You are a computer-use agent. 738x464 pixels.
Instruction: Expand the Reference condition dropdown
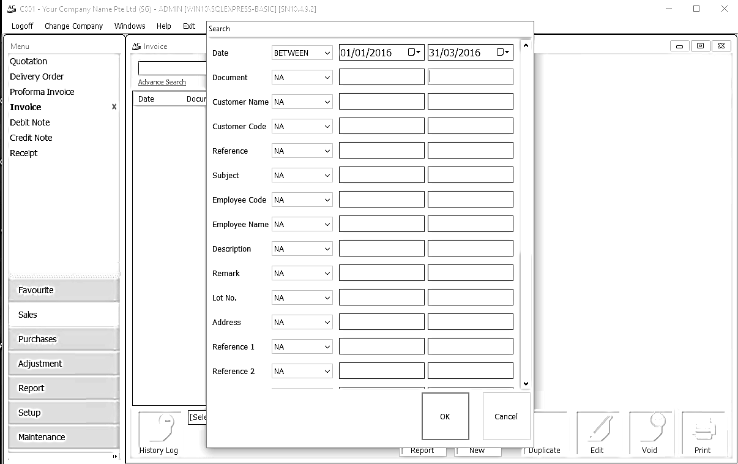(x=327, y=151)
